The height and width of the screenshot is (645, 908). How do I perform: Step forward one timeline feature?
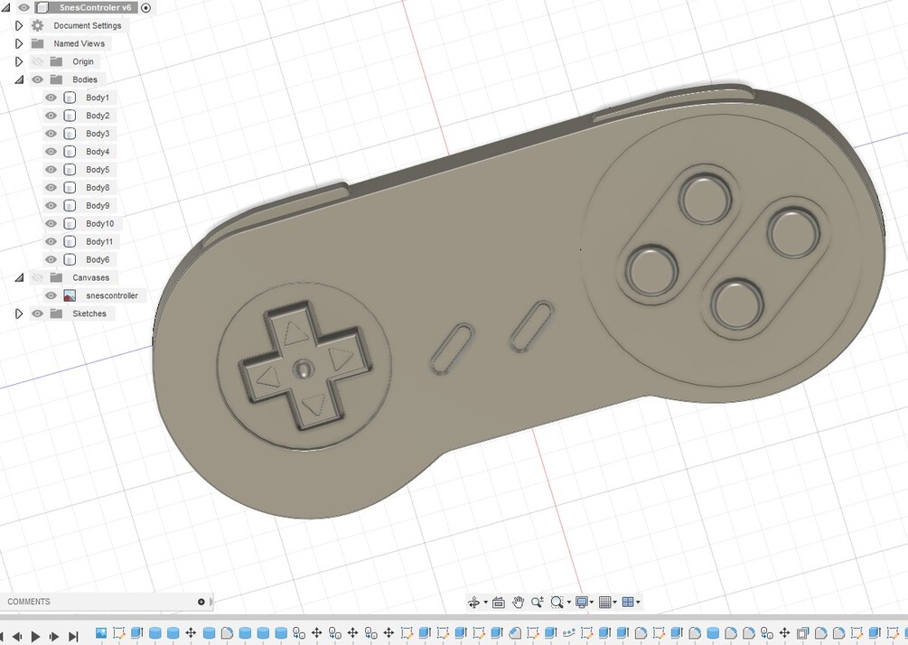coord(54,636)
